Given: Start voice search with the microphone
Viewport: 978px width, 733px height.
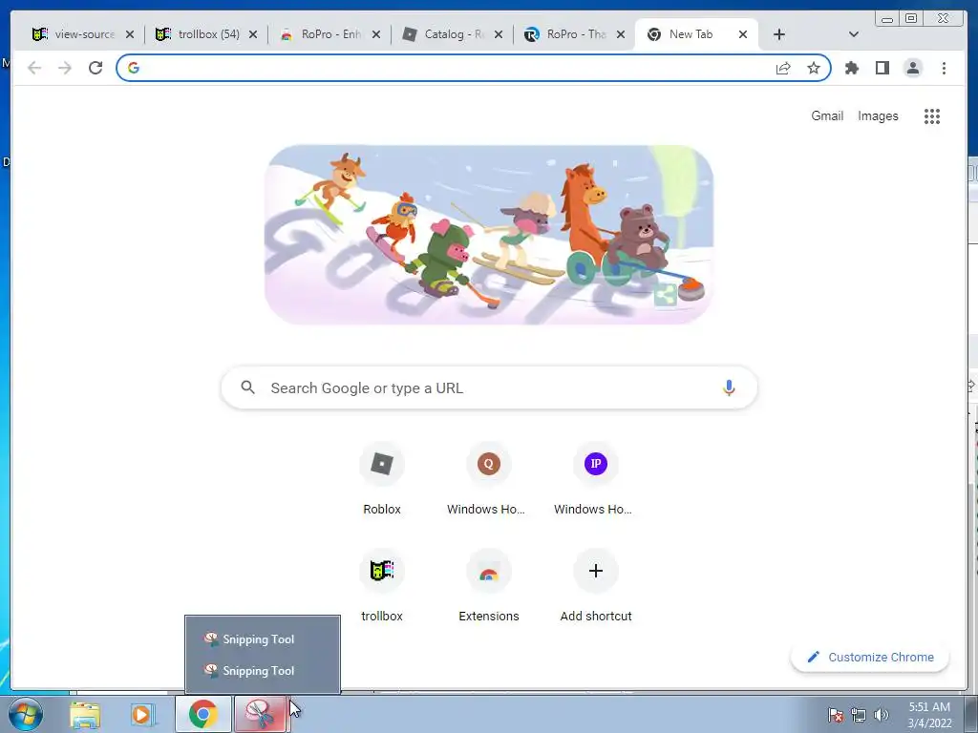Looking at the screenshot, I should [729, 387].
